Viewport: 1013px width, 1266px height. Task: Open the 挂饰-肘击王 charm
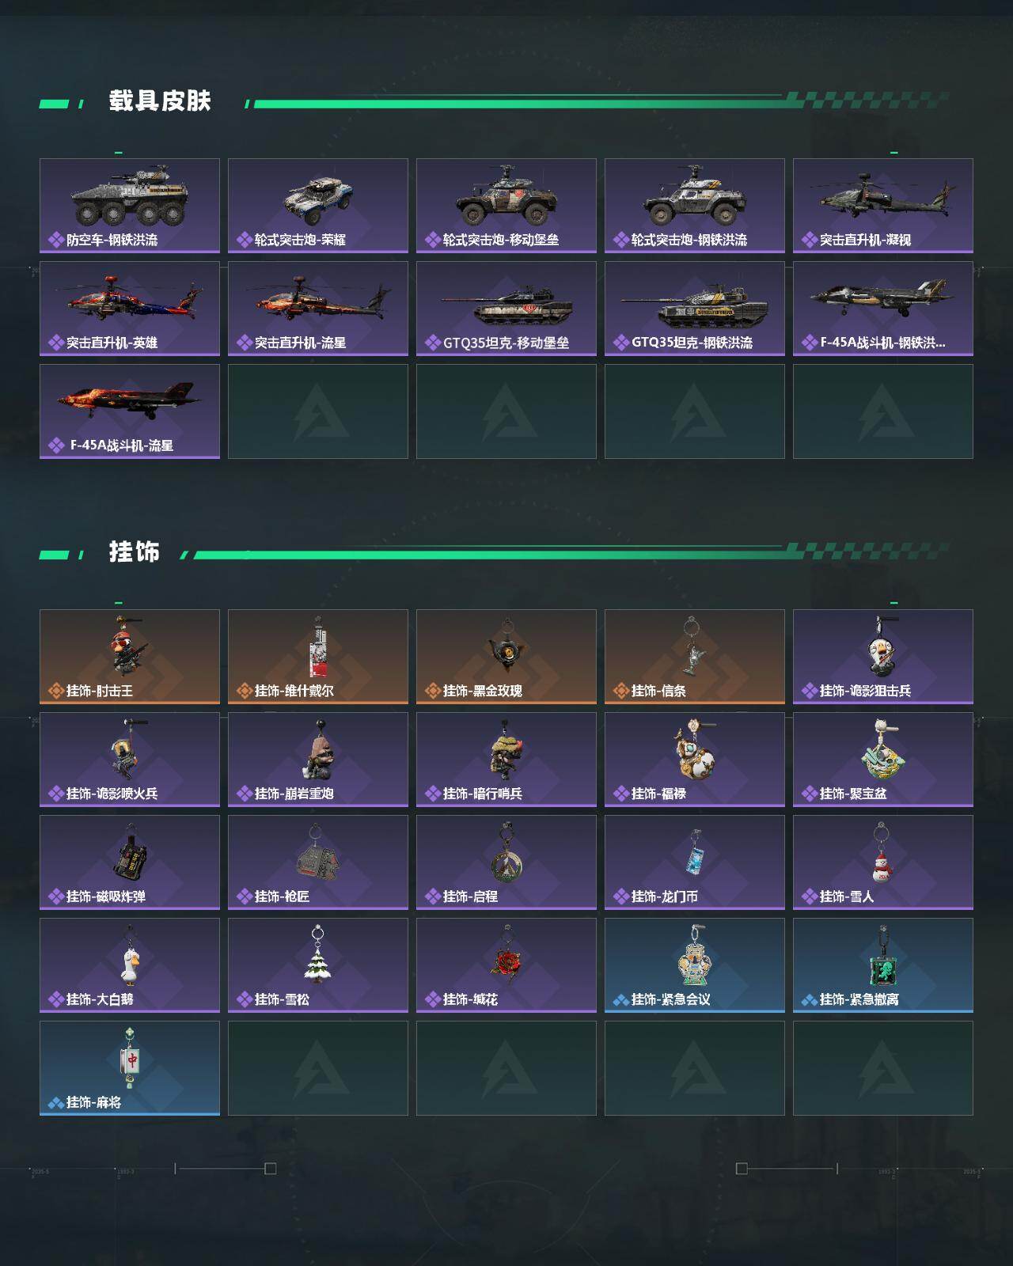130,657
